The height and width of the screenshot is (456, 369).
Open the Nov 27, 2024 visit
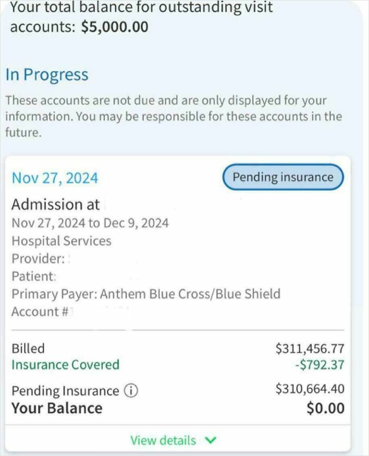click(55, 178)
